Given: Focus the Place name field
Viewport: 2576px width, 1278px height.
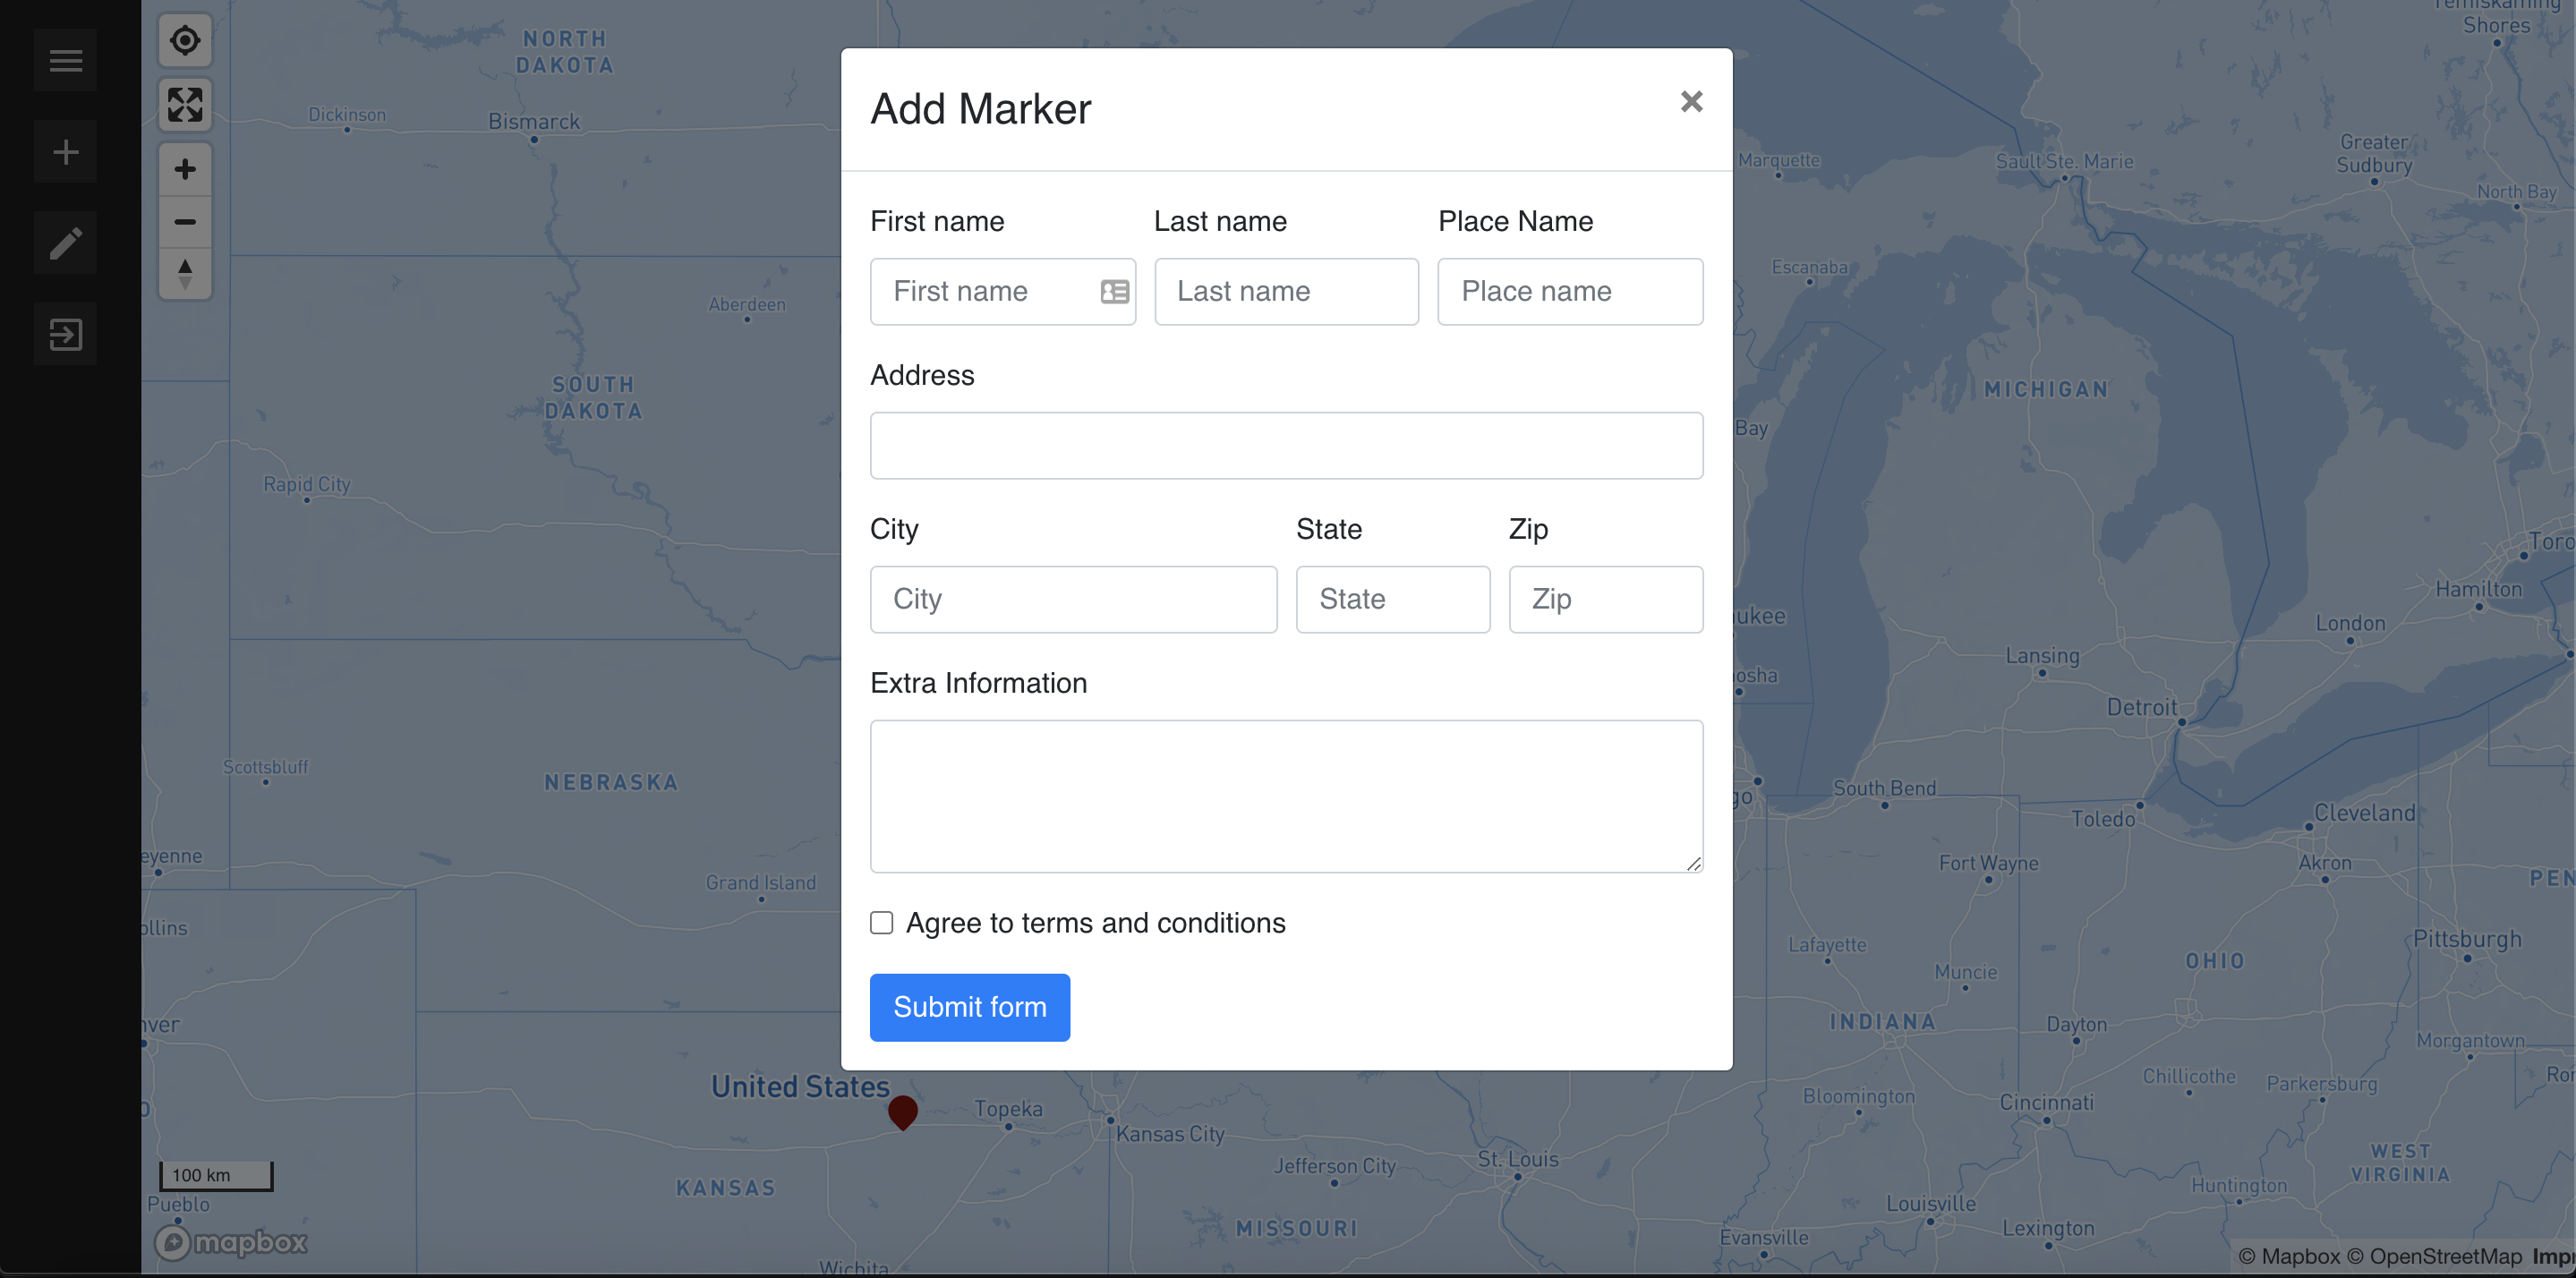Looking at the screenshot, I should coord(1569,291).
